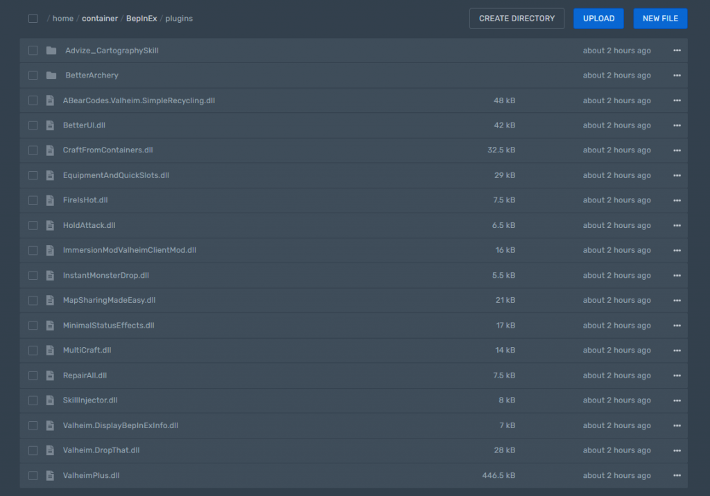Tick the FireIsHot.dll checkbox
The width and height of the screenshot is (710, 496).
pyautogui.click(x=33, y=200)
